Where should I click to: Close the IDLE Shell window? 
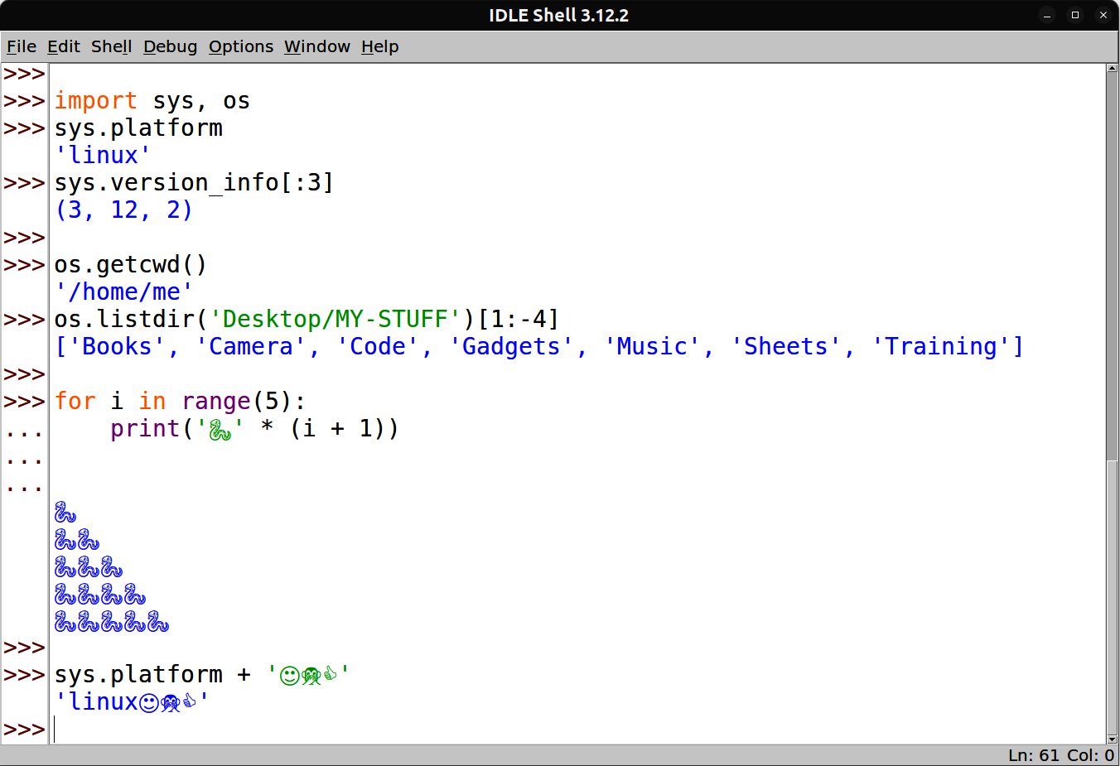tap(1103, 15)
